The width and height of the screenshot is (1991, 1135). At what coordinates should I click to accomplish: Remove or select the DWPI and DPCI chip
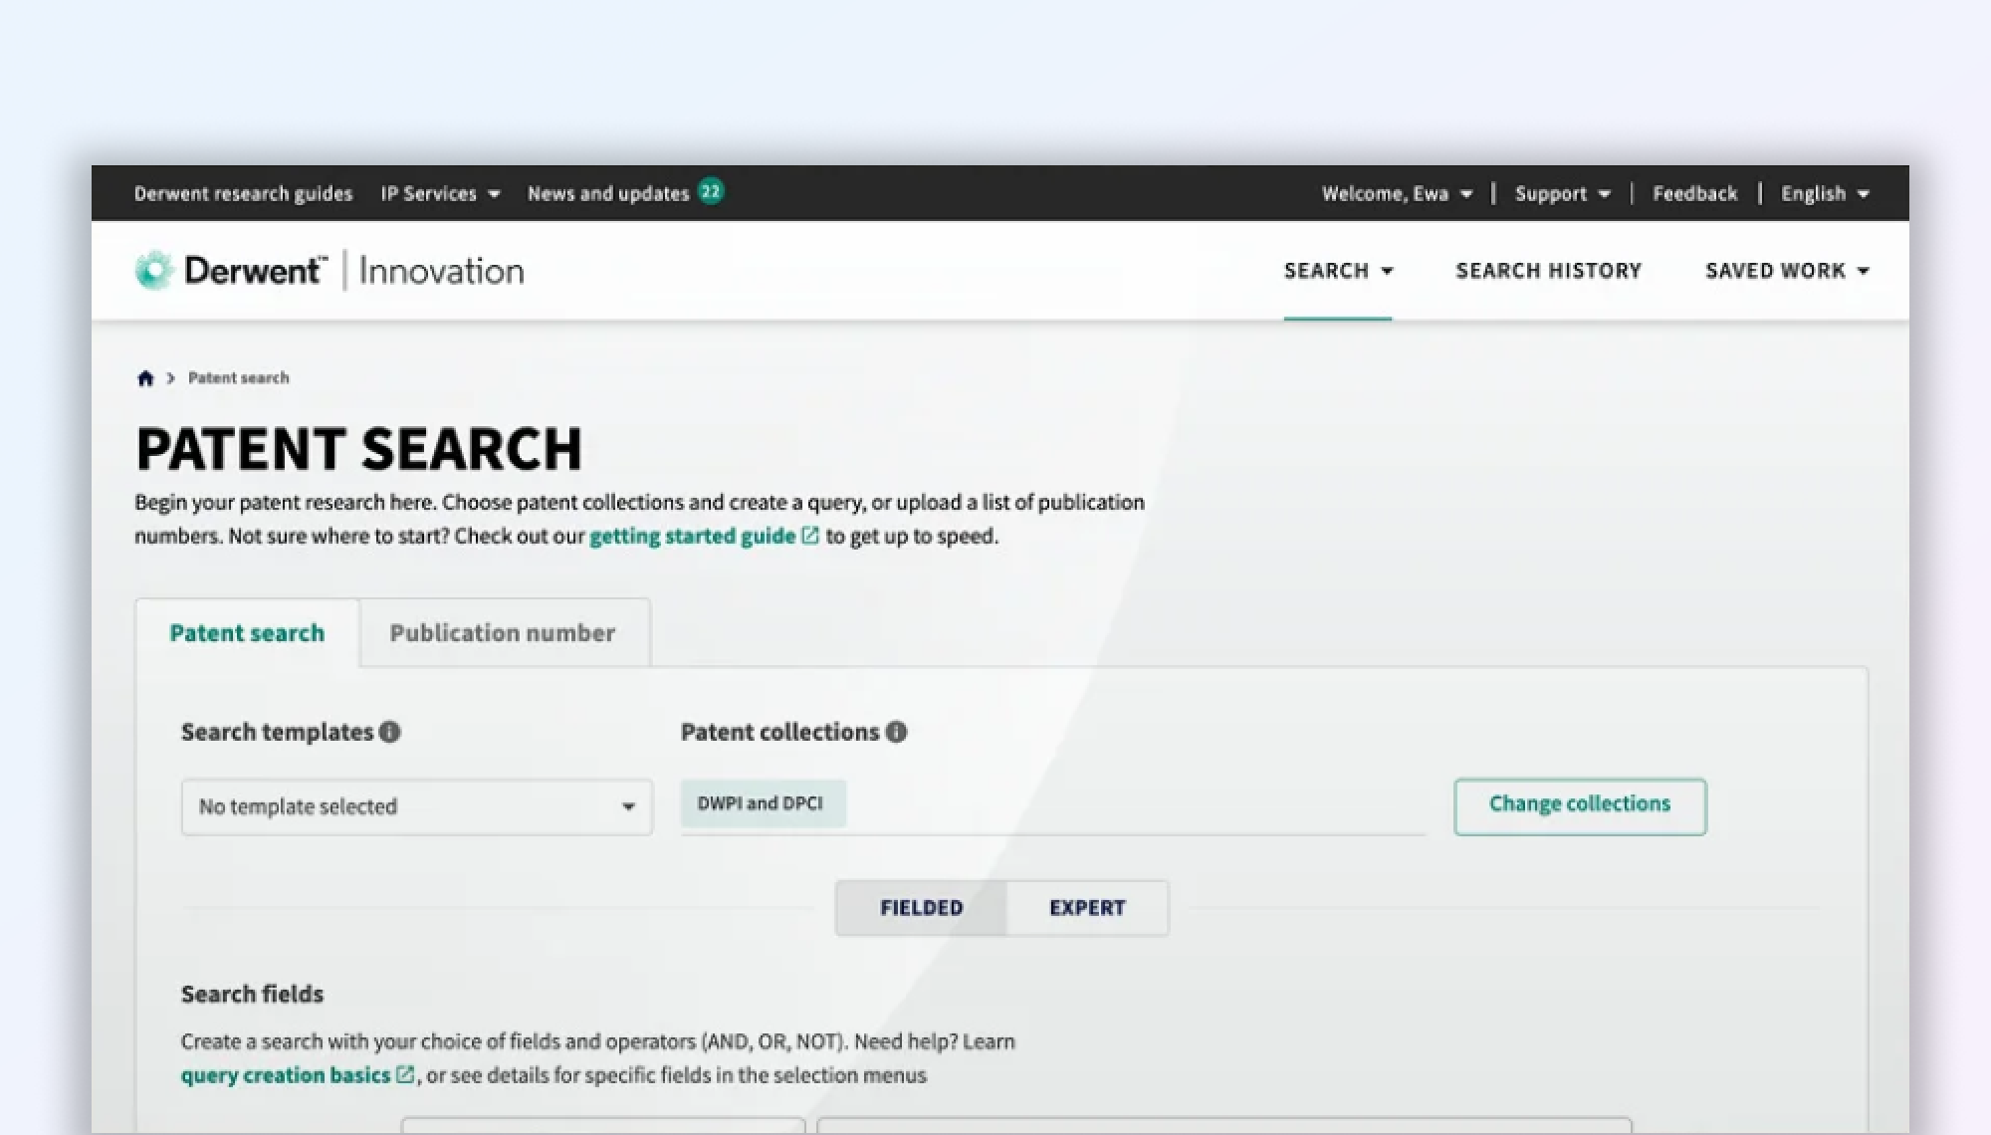tap(762, 804)
